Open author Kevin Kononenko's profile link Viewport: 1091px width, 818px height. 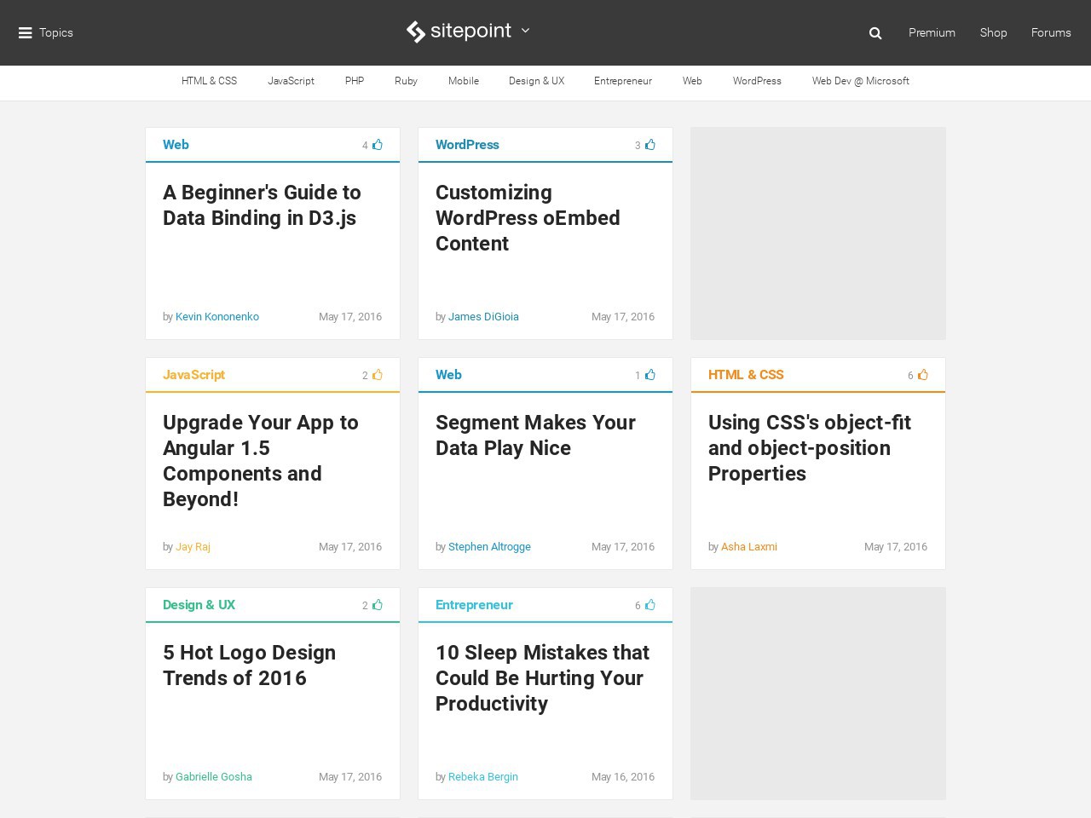click(217, 317)
